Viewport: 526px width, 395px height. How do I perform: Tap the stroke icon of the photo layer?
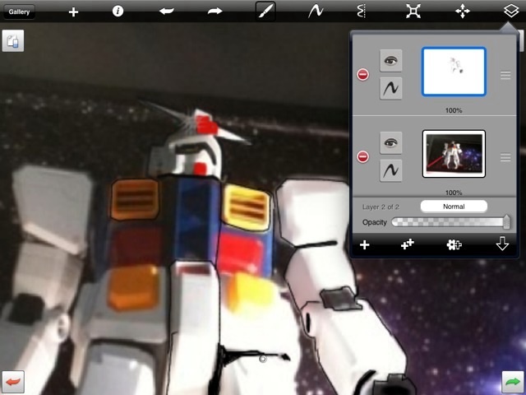tap(391, 170)
